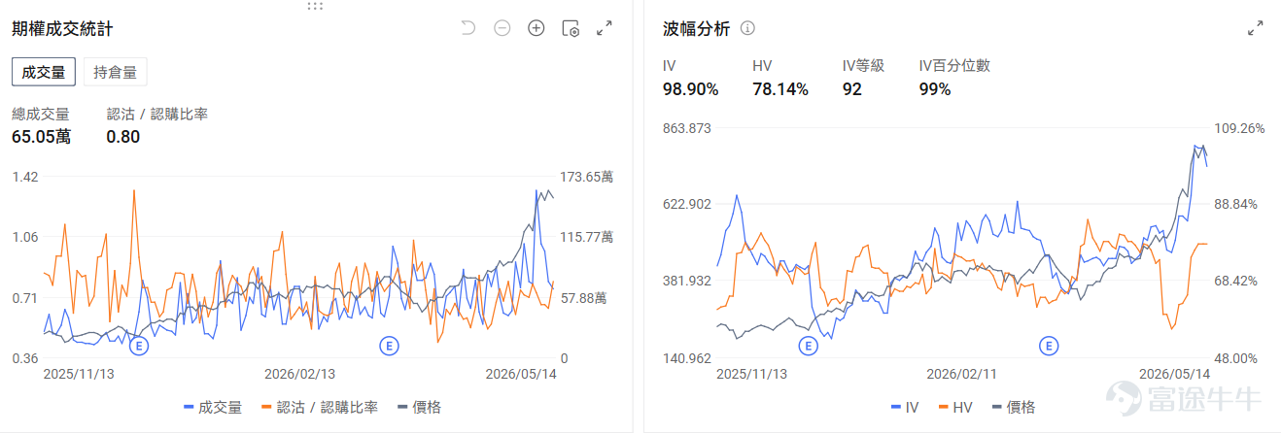
Task: Expand the 波幅分析 panel to fullscreen
Action: [x=1255, y=28]
